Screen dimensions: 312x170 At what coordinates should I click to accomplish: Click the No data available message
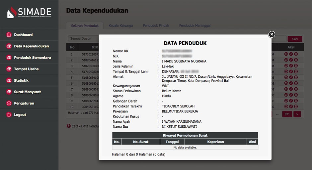185,148
